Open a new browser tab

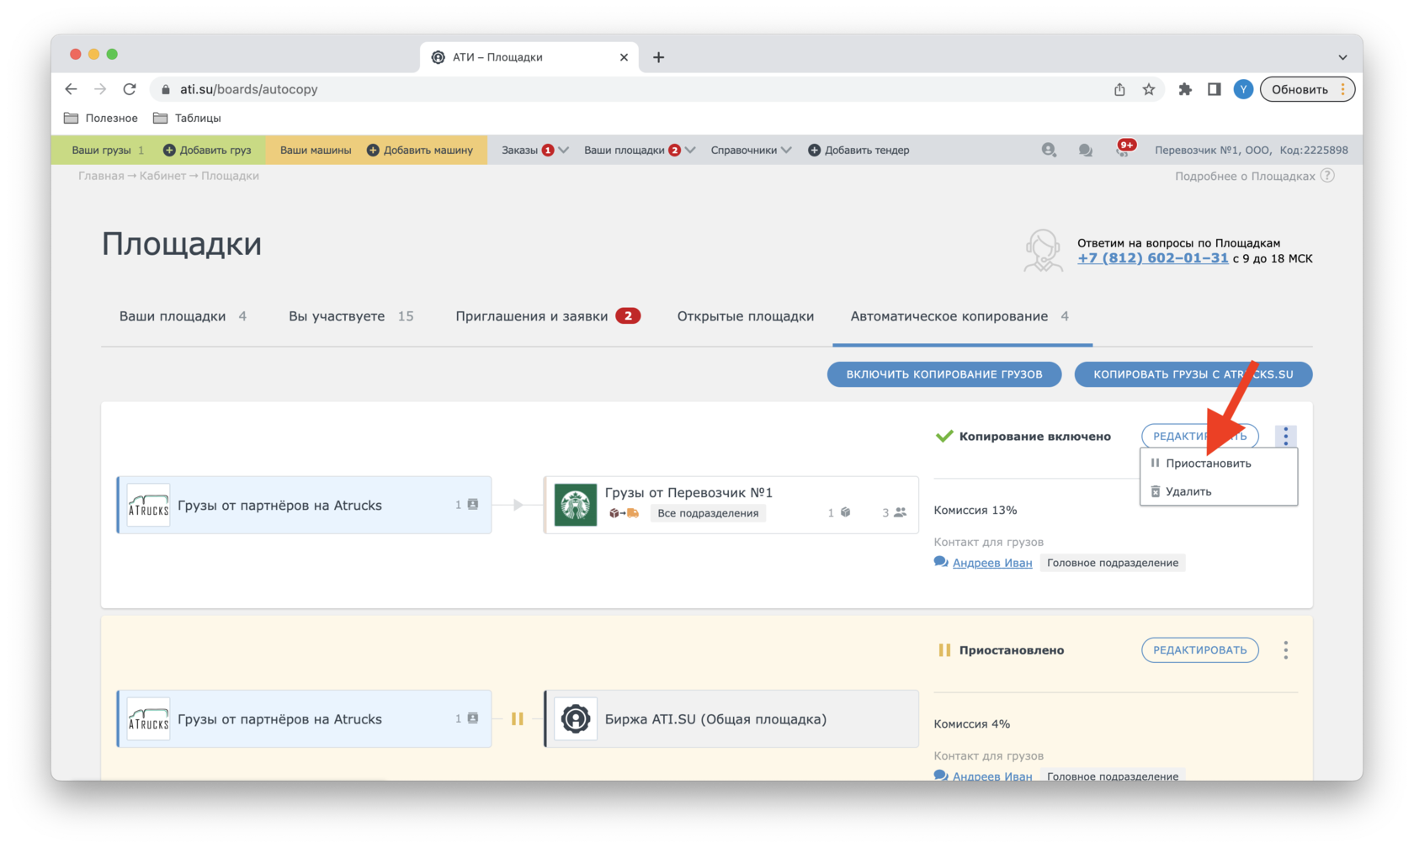point(658,57)
